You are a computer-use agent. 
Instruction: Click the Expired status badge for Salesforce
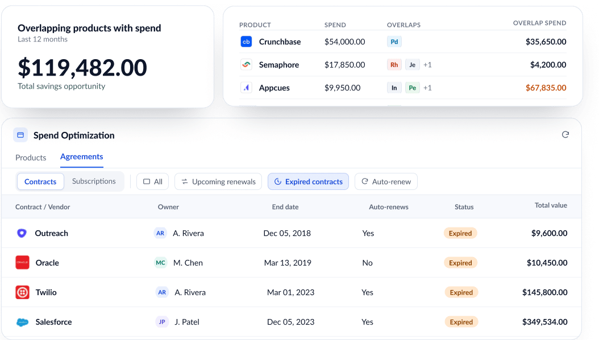pos(461,322)
